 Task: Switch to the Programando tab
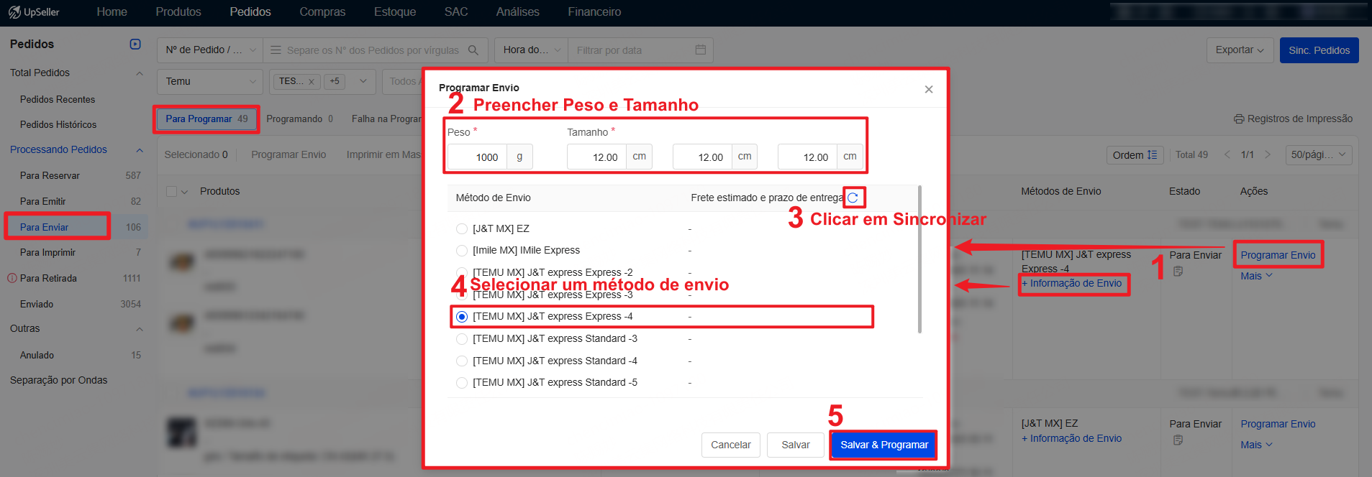[300, 119]
